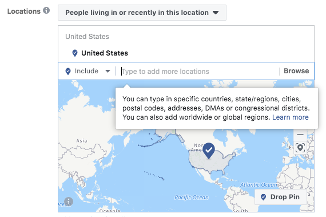Click the grey United States header text

[87, 37]
